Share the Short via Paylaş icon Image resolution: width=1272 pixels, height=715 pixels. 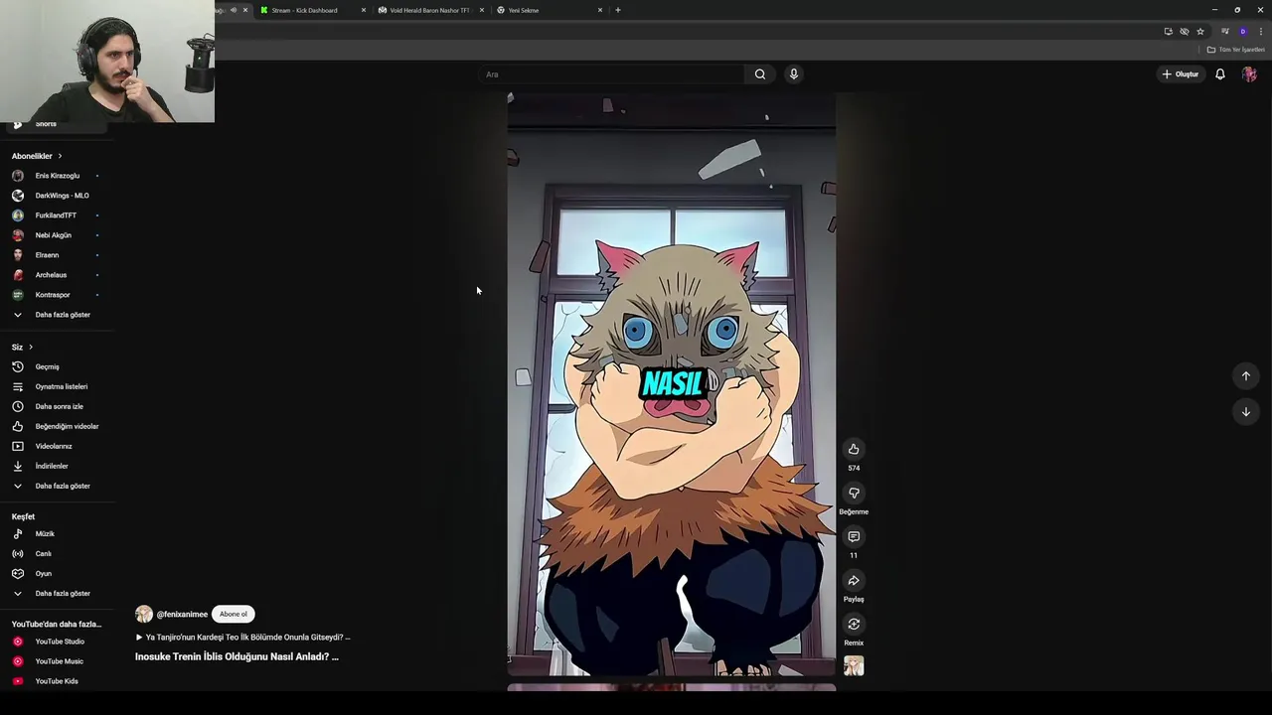pyautogui.click(x=854, y=581)
